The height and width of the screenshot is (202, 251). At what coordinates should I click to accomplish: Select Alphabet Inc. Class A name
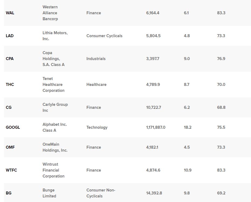55,127
